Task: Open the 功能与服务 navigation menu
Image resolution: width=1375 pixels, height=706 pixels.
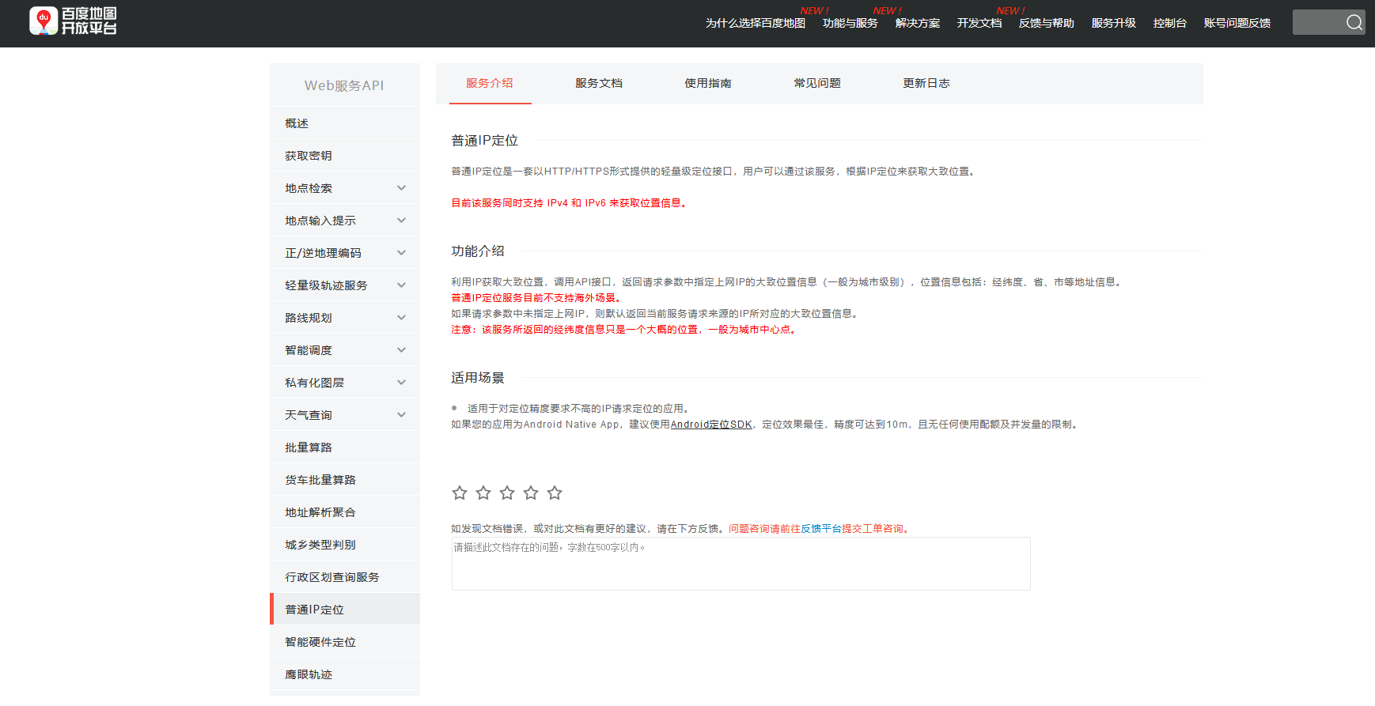Action: coord(850,23)
